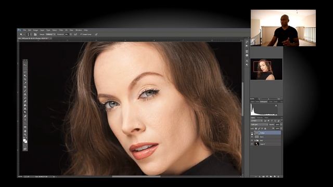Select the Hand tool

point(25,131)
